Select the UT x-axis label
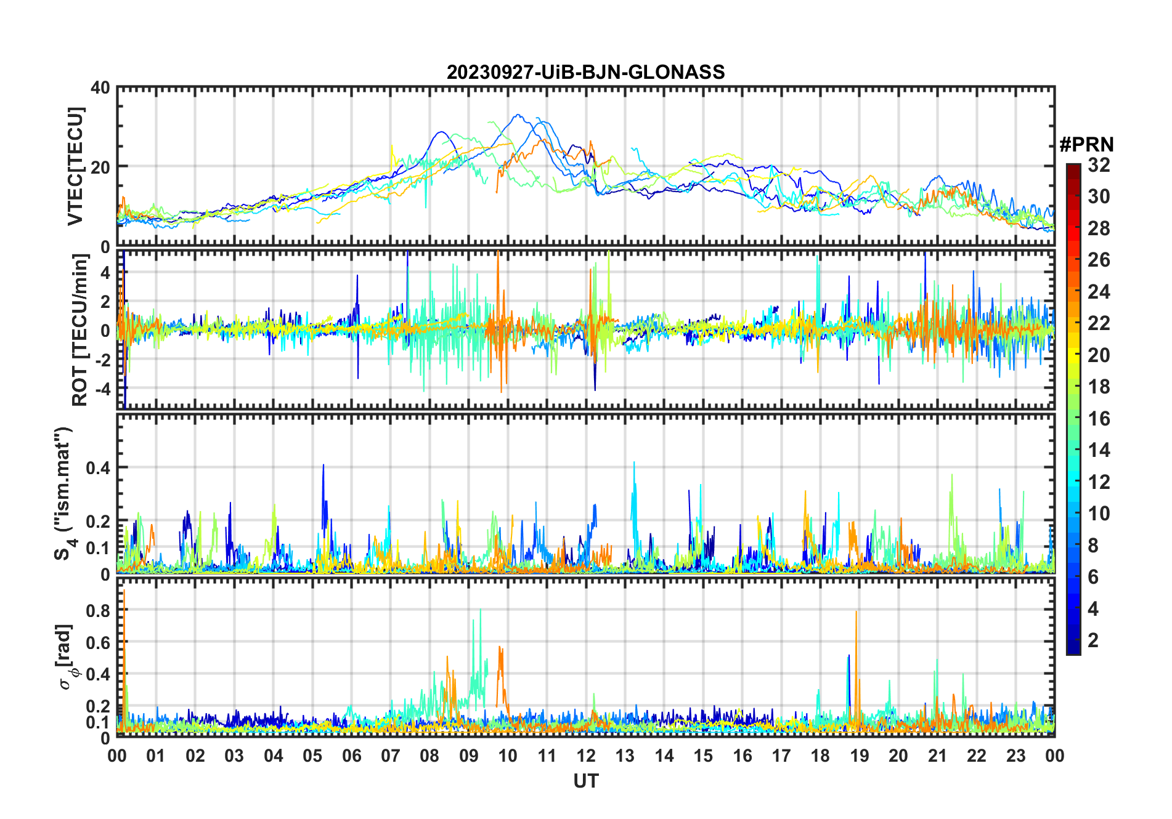 click(x=585, y=781)
